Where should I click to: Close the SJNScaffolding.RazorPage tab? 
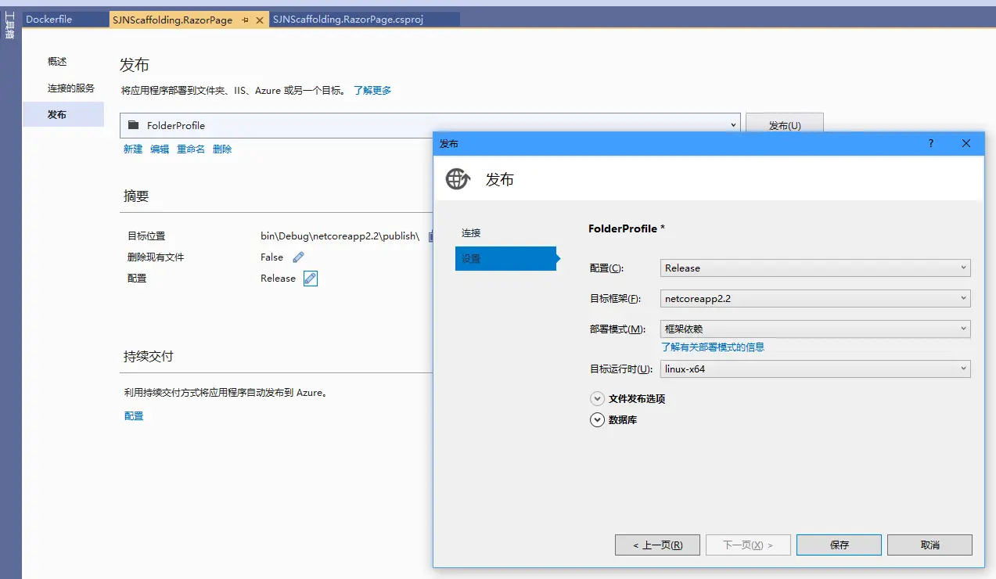pos(260,20)
